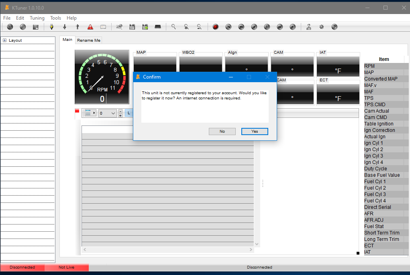Click the help question mark icon
This screenshot has height=275, width=410.
click(x=335, y=27)
